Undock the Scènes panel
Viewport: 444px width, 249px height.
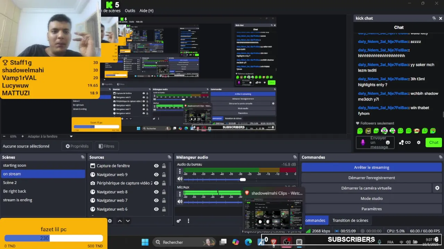(83, 157)
